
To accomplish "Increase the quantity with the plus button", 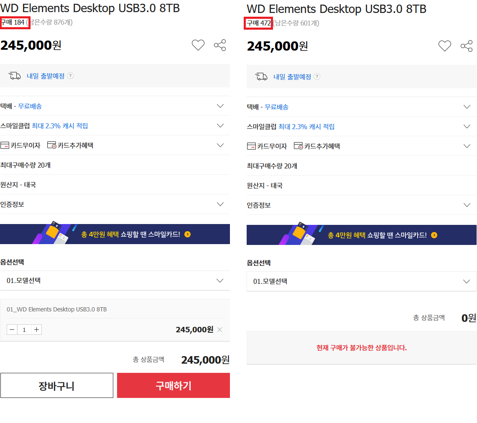I will pyautogui.click(x=37, y=330).
